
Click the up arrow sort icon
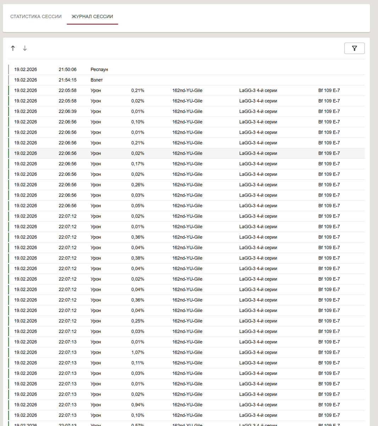coord(13,48)
